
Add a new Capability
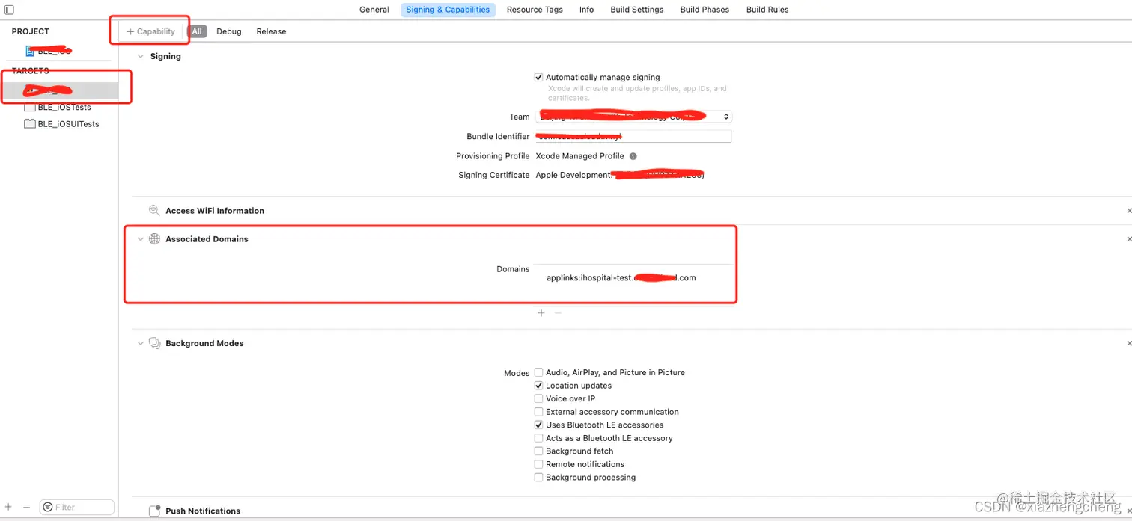point(150,31)
